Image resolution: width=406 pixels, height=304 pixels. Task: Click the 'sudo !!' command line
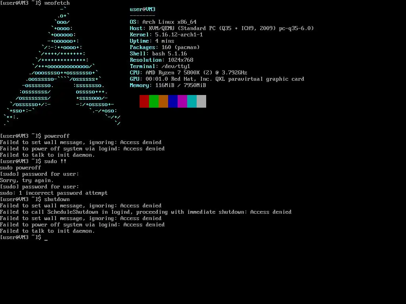tap(56, 161)
